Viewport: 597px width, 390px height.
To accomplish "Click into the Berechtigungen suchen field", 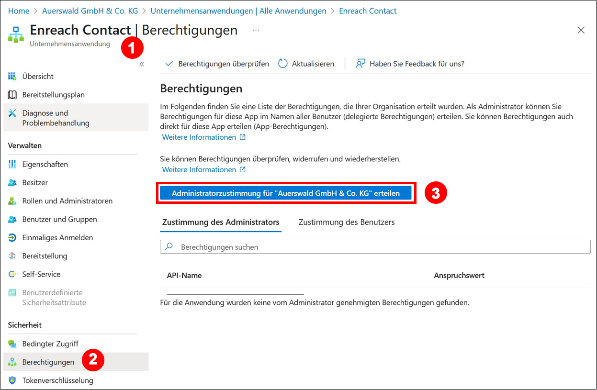I will (375, 247).
